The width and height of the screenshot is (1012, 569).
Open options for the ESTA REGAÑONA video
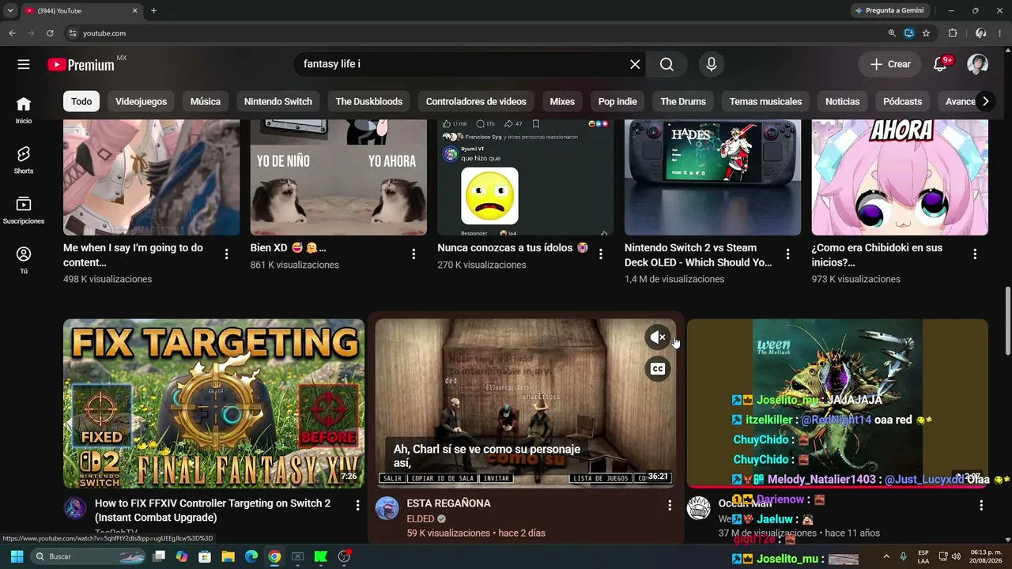click(670, 505)
